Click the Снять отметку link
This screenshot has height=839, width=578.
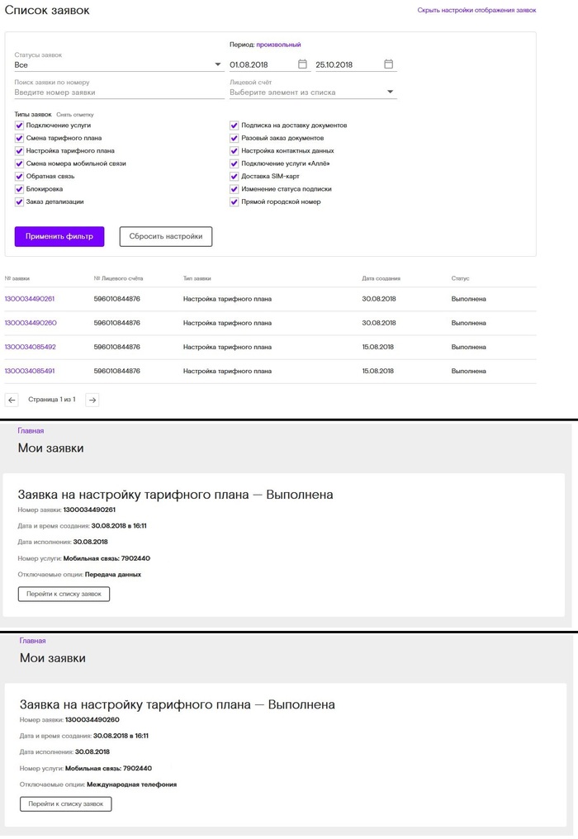[75, 115]
